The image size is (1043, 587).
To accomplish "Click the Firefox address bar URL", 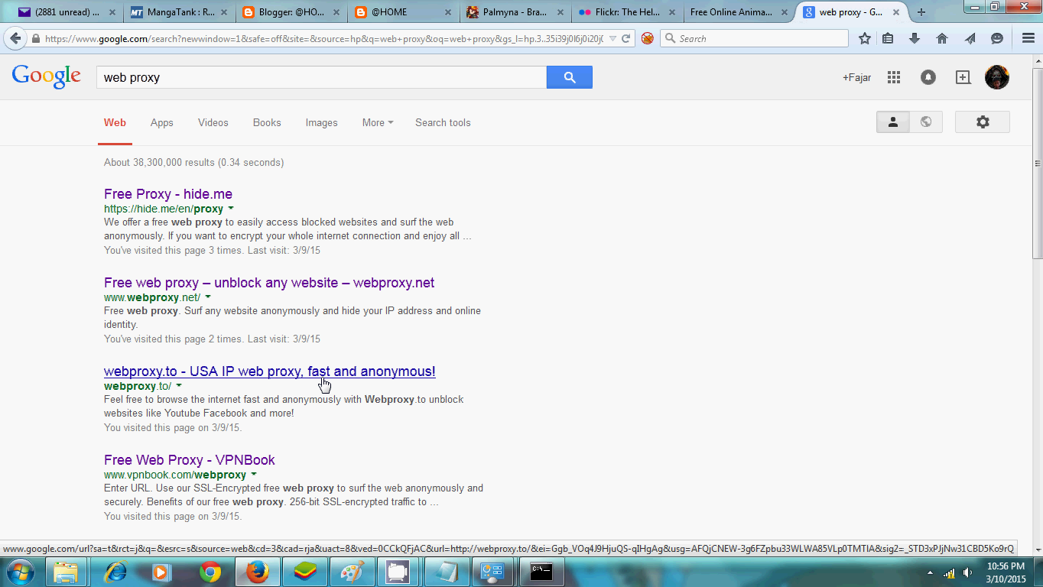I will [324, 38].
